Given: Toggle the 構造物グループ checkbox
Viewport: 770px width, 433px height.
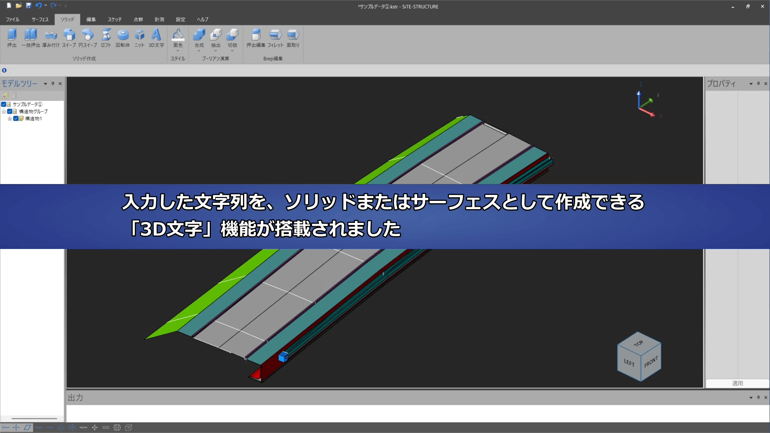Looking at the screenshot, I should 10,111.
